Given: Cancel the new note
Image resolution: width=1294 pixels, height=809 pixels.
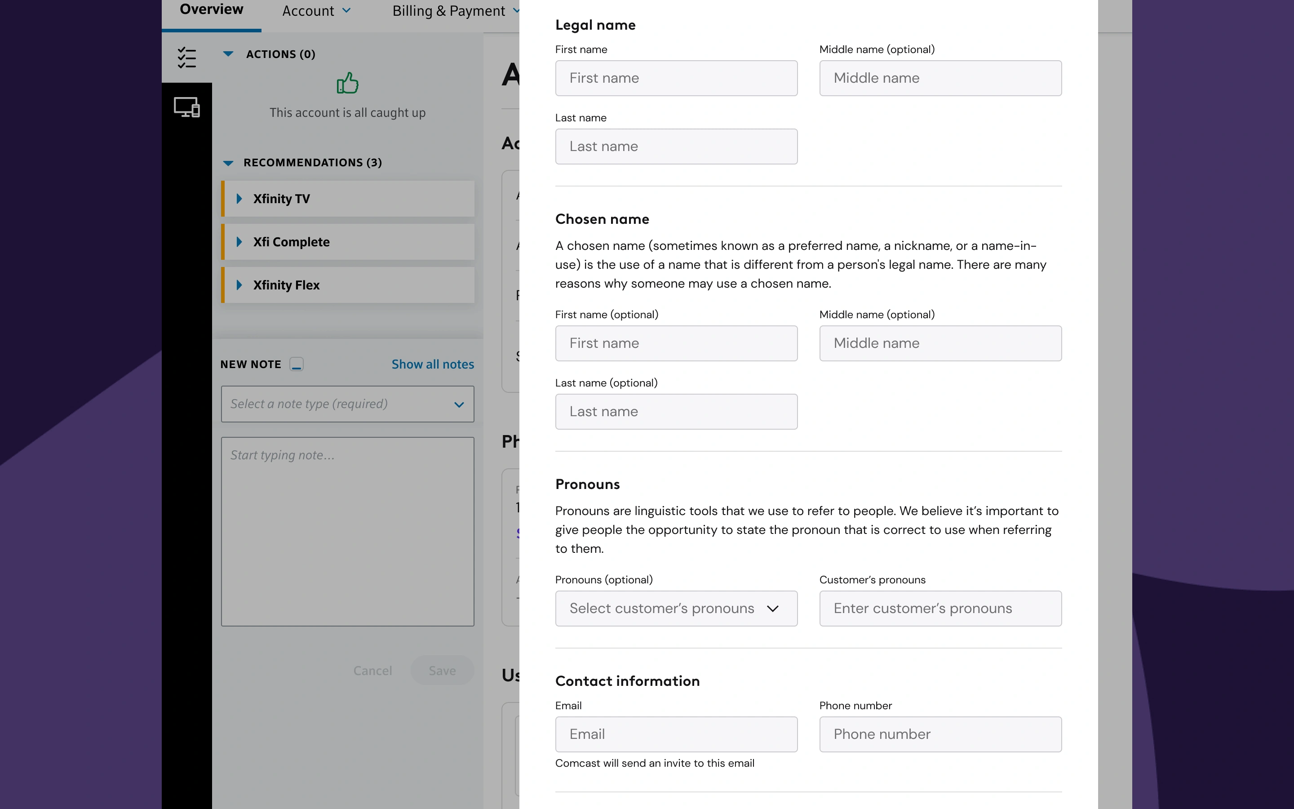Looking at the screenshot, I should (372, 671).
